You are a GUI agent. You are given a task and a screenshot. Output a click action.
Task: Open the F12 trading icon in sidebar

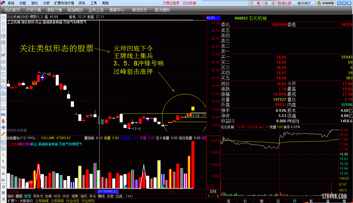(x=3, y=87)
